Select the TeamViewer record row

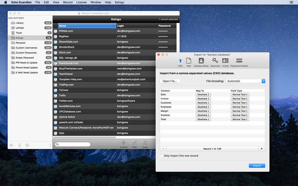[x=104, y=74]
